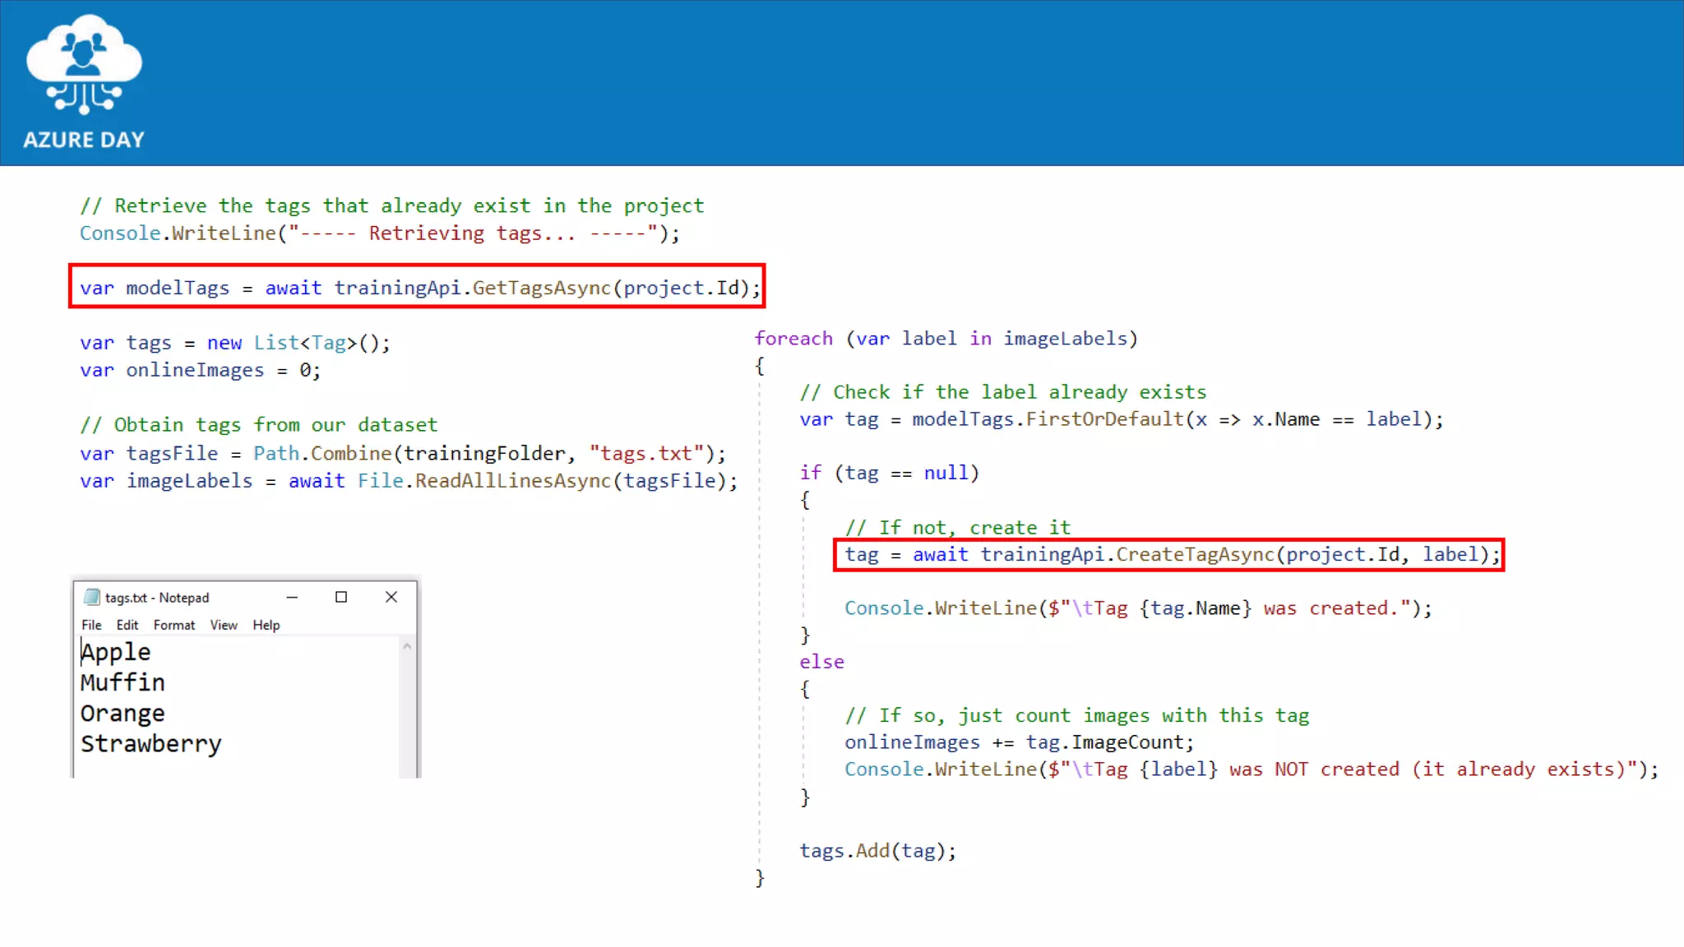Click the Orange line in Notepad

123,713
